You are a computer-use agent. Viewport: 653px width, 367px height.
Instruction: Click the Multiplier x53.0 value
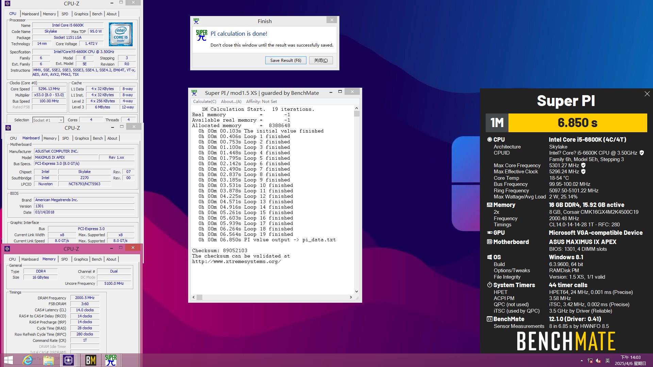[49, 95]
